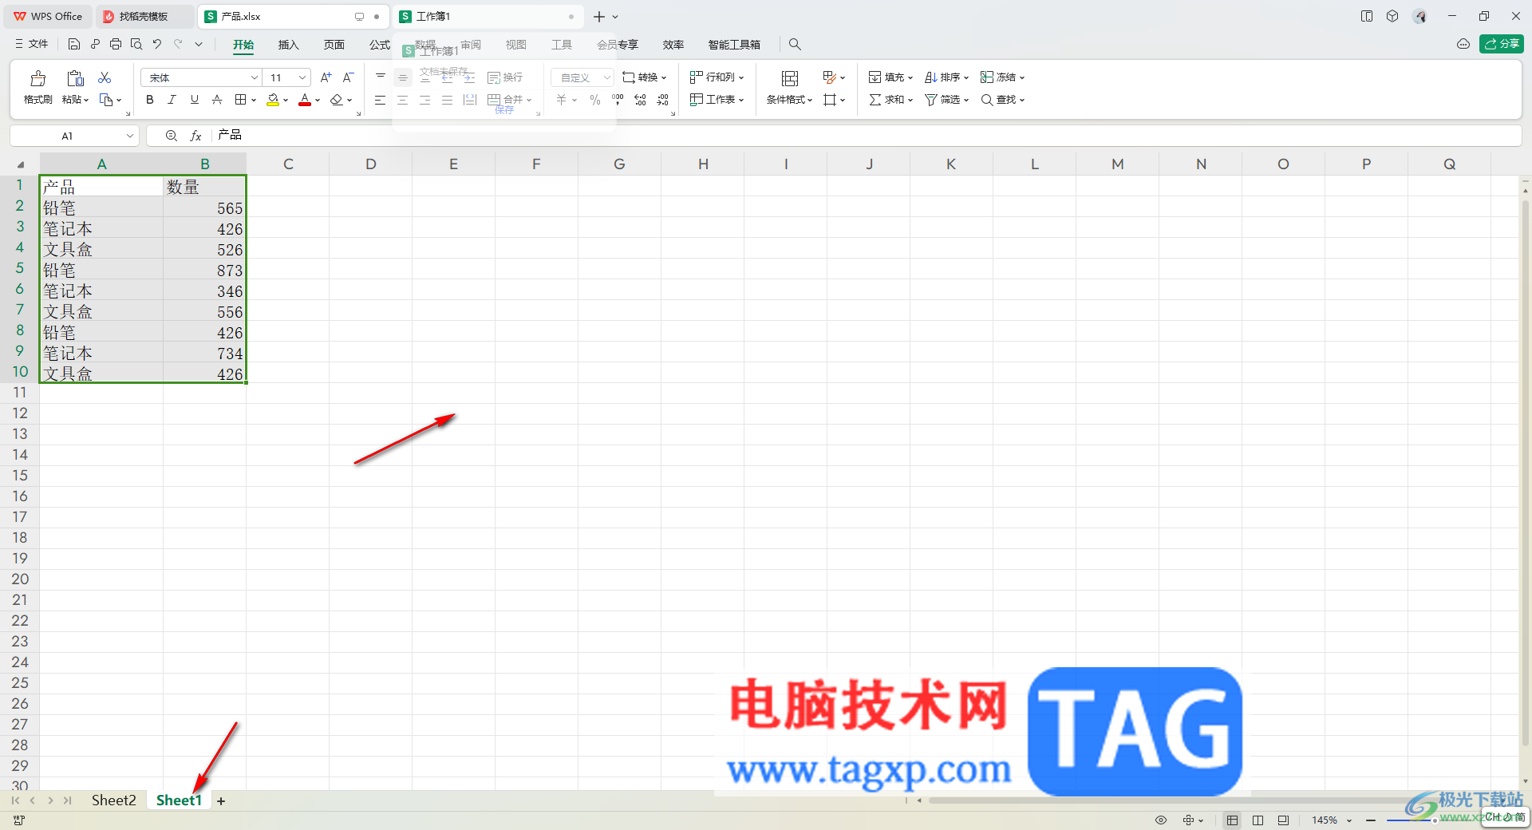The height and width of the screenshot is (830, 1532).
Task: Decrease font size with A- icon
Action: (348, 77)
